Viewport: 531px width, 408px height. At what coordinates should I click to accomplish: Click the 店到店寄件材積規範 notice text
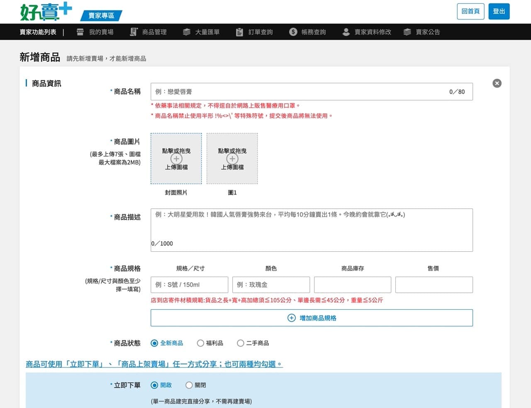267,300
